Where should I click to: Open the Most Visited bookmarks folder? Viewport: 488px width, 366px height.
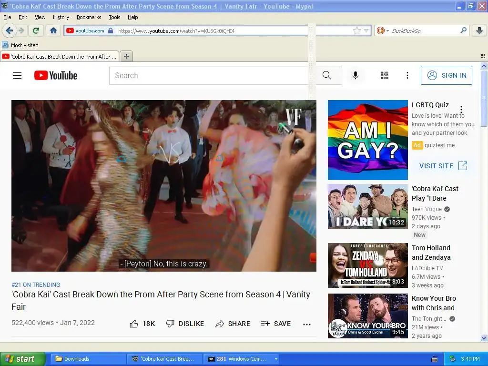click(20, 45)
